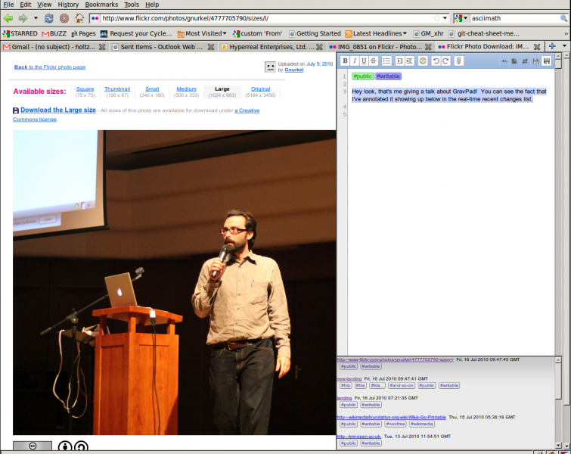Open the new-landing recent change link
Image resolution: width=571 pixels, height=454 pixels.
(349, 378)
